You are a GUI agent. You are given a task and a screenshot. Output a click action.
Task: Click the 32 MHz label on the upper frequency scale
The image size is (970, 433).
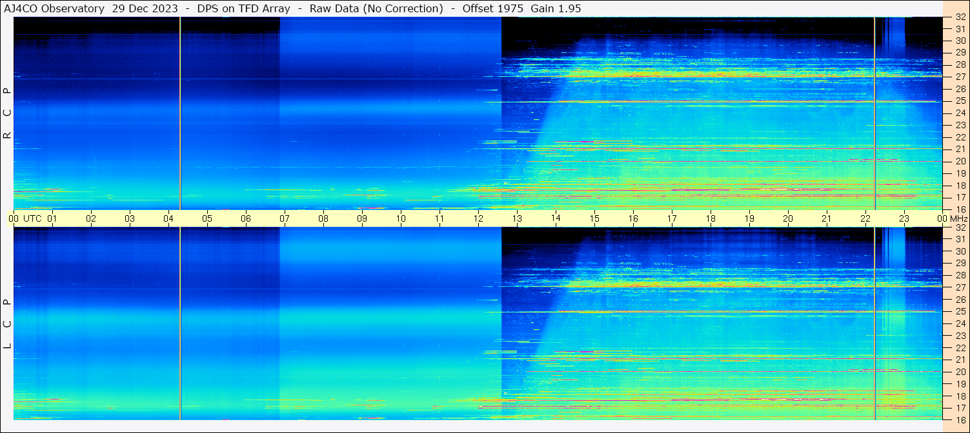click(x=960, y=17)
